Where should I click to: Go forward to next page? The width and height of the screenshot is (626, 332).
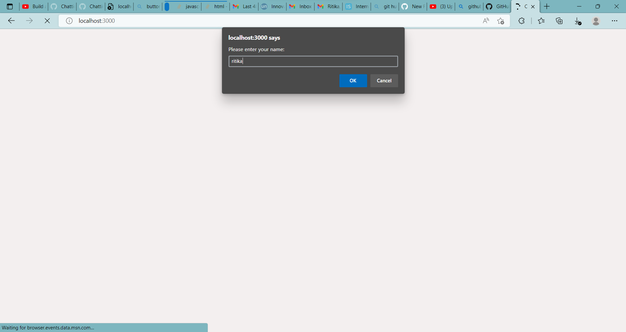point(29,21)
